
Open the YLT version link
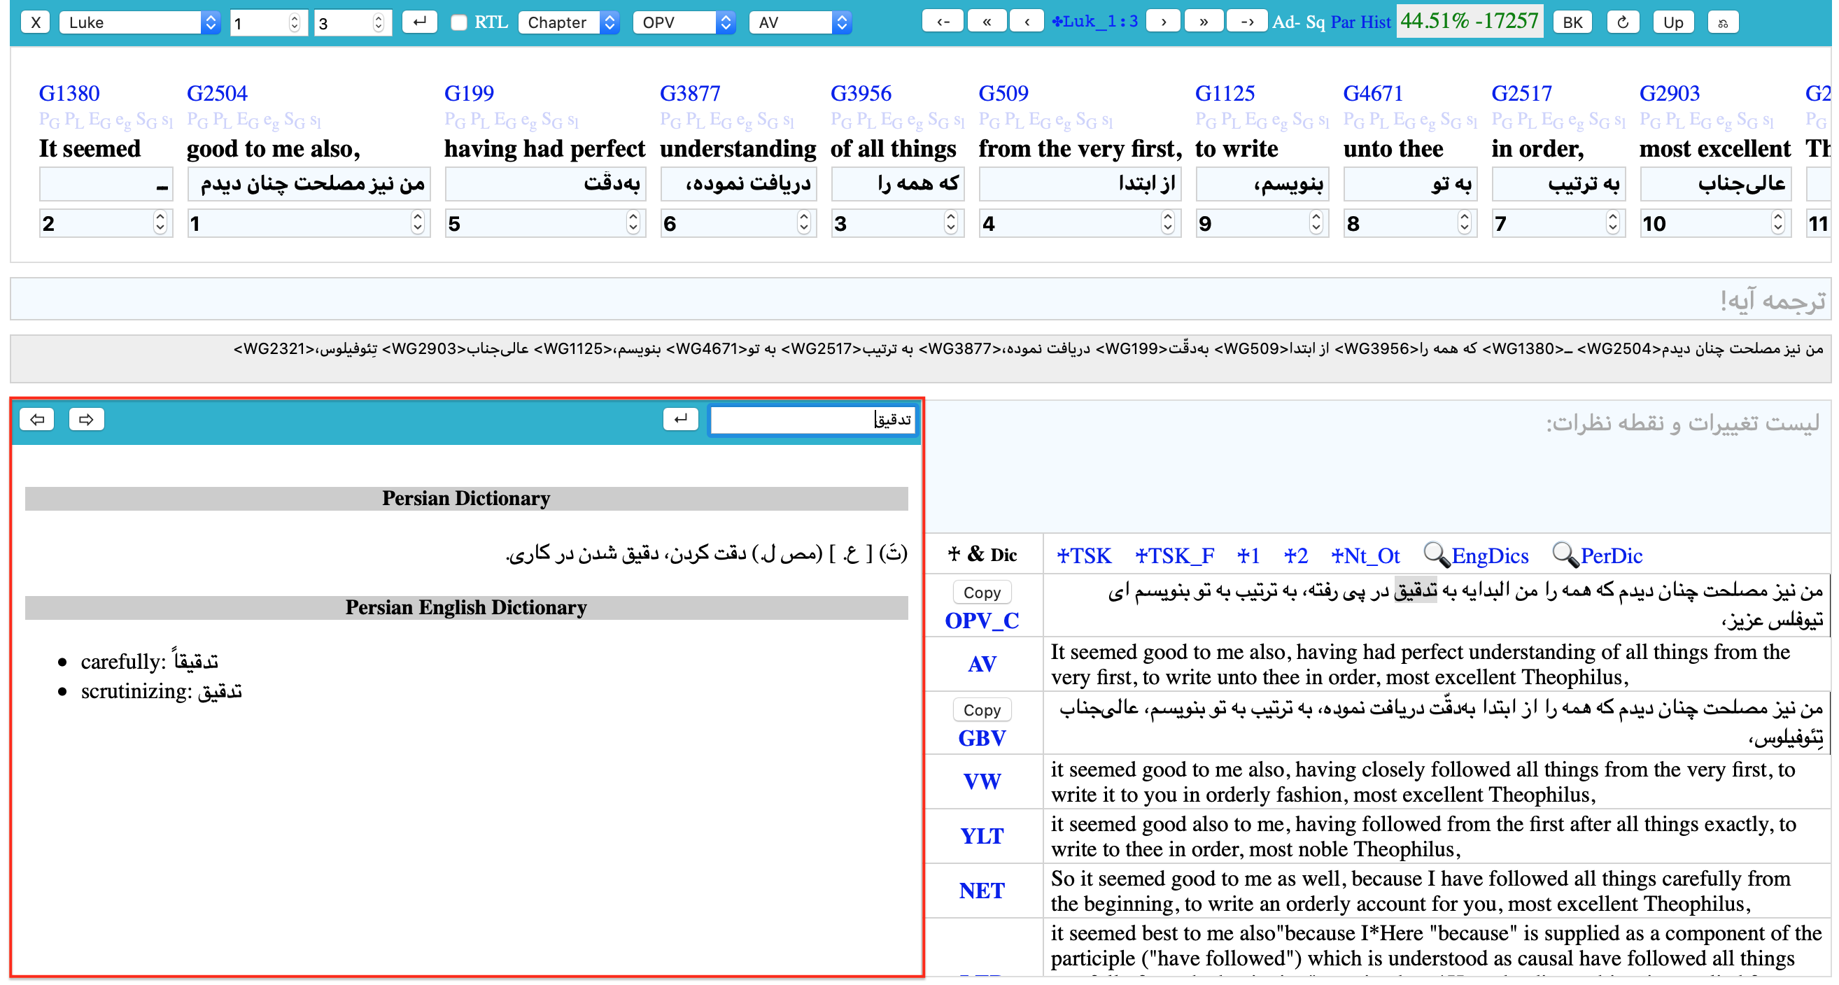pos(982,837)
